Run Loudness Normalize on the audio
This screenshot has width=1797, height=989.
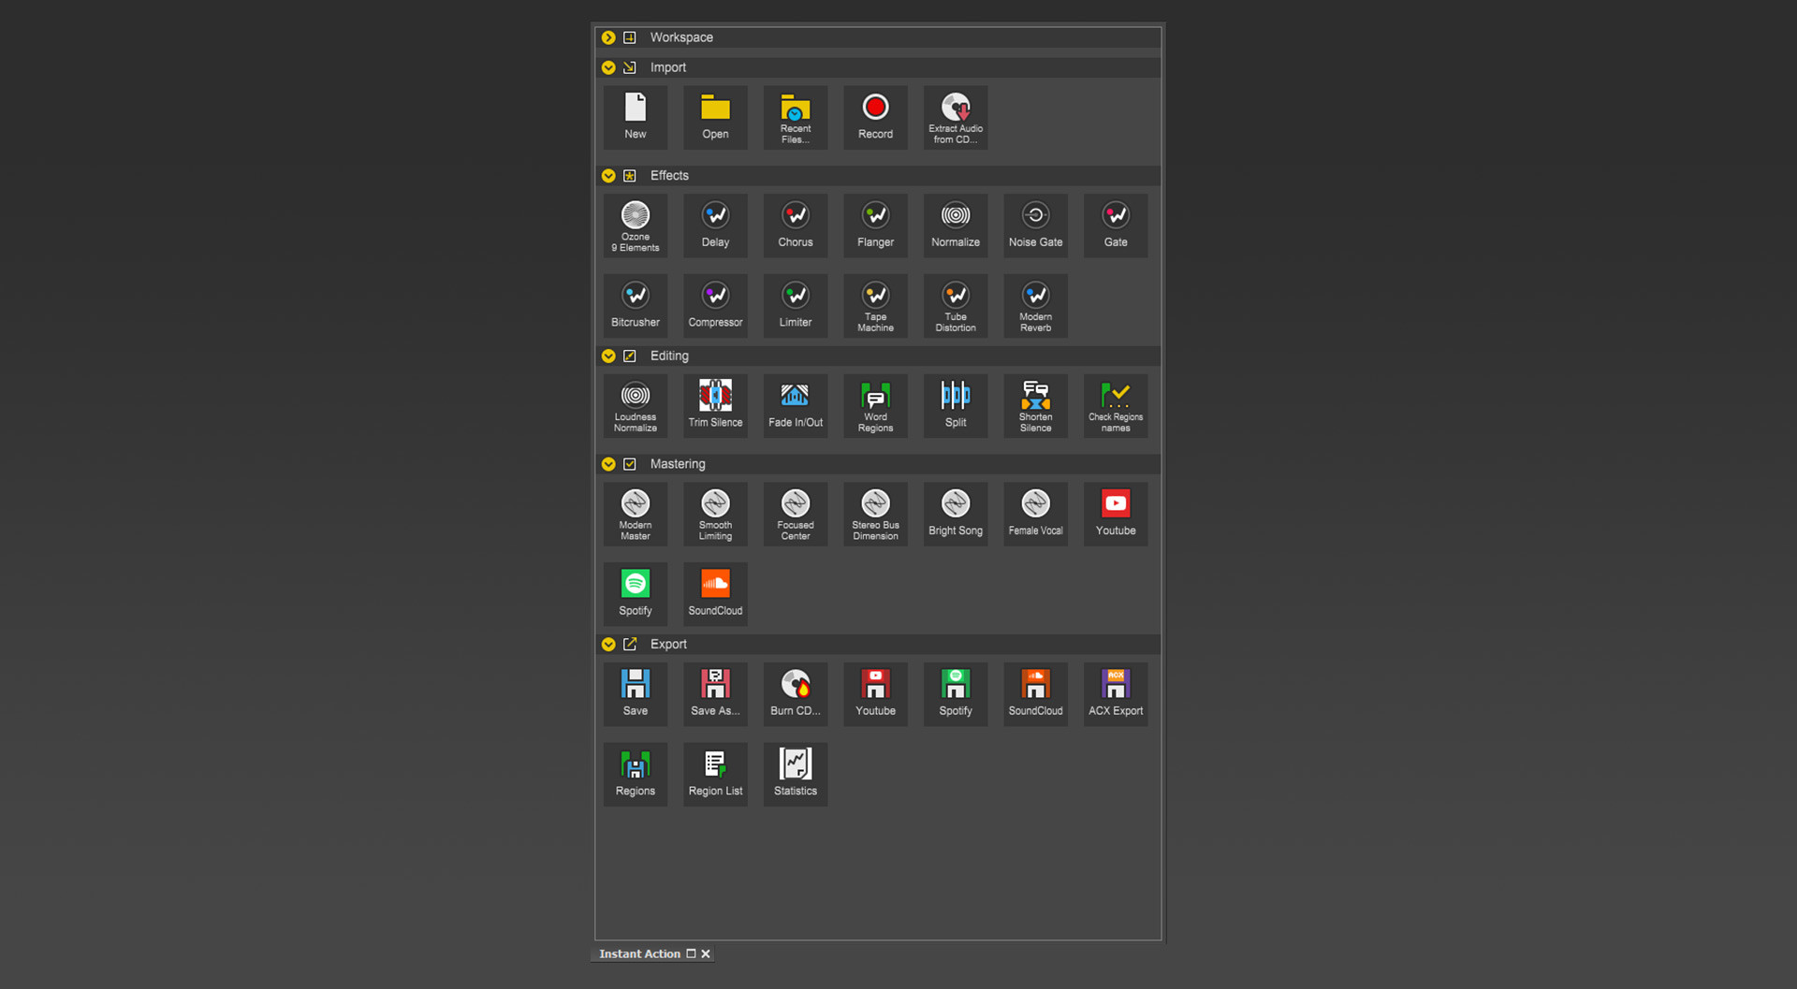tap(635, 405)
